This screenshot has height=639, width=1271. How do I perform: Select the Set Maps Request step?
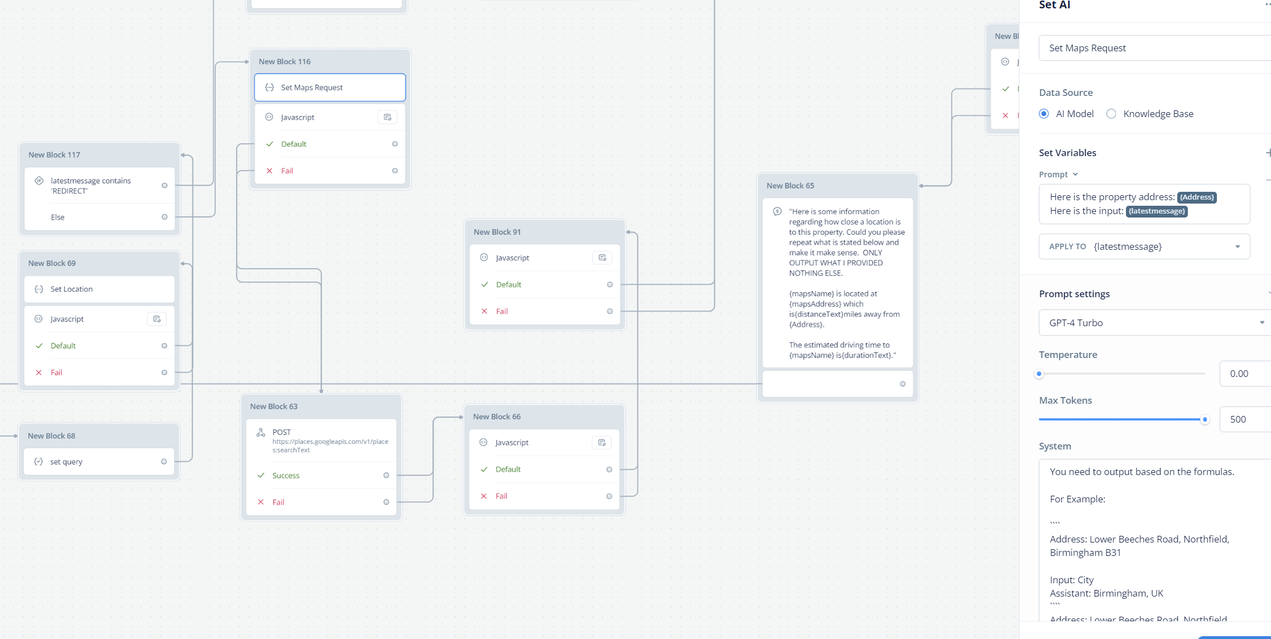click(330, 88)
